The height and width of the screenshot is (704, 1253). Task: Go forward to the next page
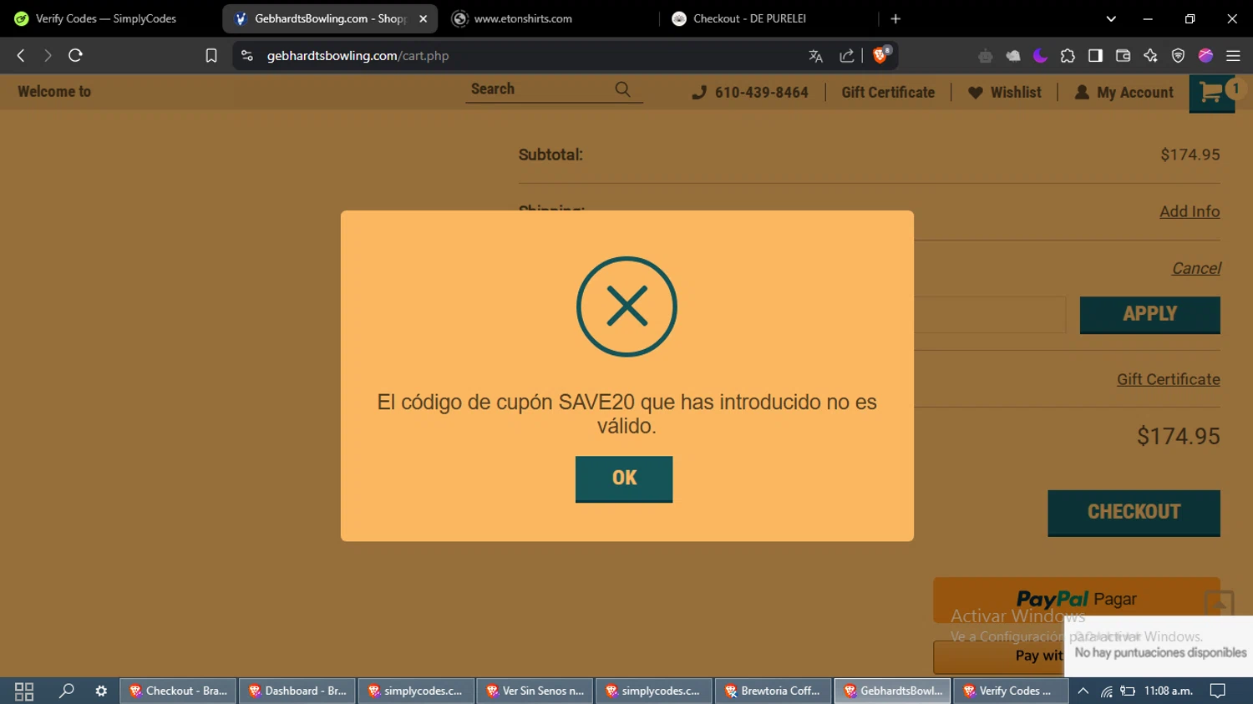coord(48,55)
